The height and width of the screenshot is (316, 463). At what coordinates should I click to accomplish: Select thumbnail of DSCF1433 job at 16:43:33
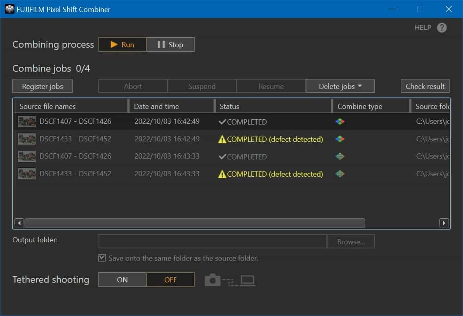[x=26, y=174]
